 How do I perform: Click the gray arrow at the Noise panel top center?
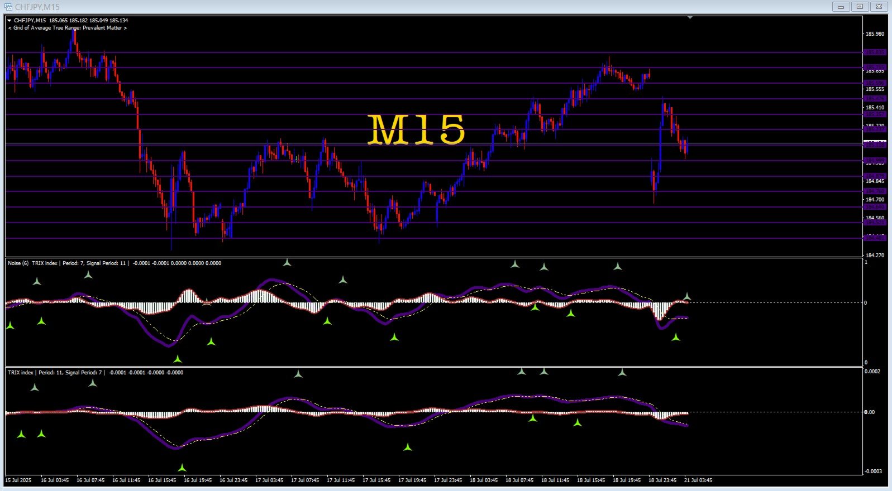pyautogui.click(x=287, y=262)
